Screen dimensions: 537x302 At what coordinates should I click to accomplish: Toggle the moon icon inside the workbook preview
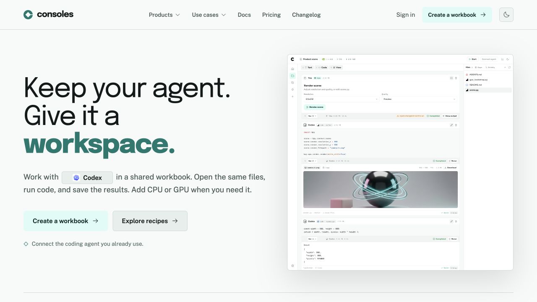508,59
